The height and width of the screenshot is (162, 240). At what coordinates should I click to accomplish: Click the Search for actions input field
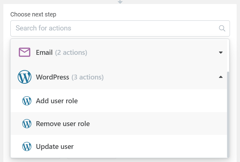[120, 28]
